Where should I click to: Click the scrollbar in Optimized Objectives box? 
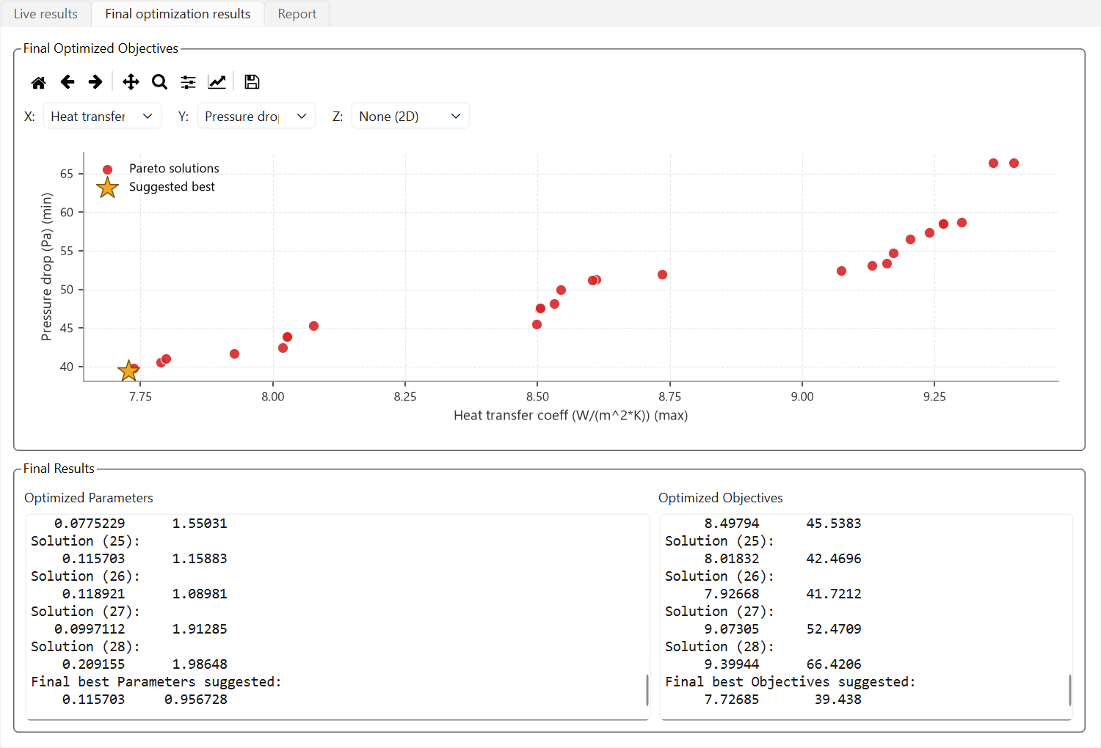(1069, 689)
